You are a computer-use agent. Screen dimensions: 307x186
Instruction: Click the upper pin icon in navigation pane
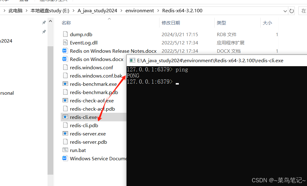pos(44,22)
